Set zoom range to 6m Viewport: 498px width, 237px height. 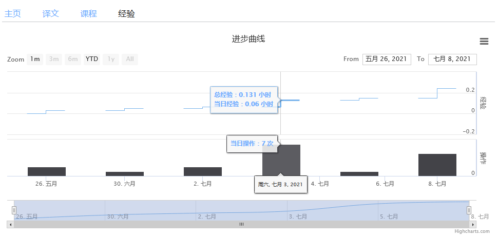click(x=73, y=60)
